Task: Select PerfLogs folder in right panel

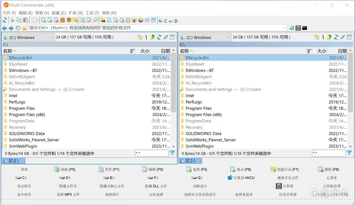Action: 264,102
